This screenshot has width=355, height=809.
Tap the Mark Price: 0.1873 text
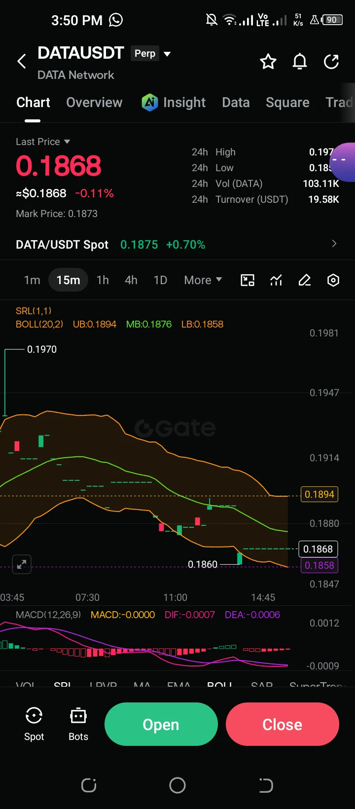click(x=57, y=214)
